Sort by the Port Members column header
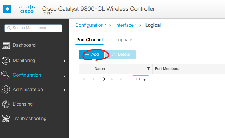 coord(167,69)
